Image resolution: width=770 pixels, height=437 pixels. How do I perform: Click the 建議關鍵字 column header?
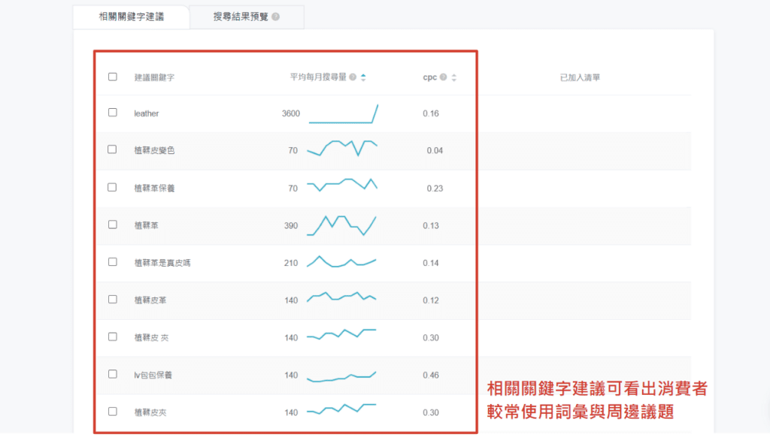[x=154, y=77]
